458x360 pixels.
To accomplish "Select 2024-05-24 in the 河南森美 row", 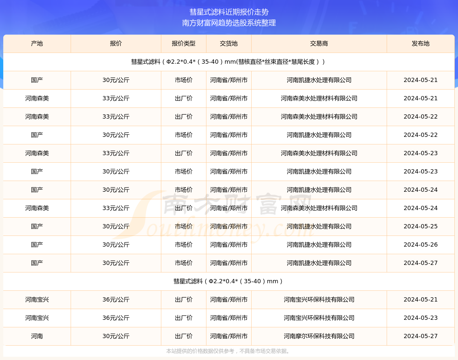I will pyautogui.click(x=420, y=208).
